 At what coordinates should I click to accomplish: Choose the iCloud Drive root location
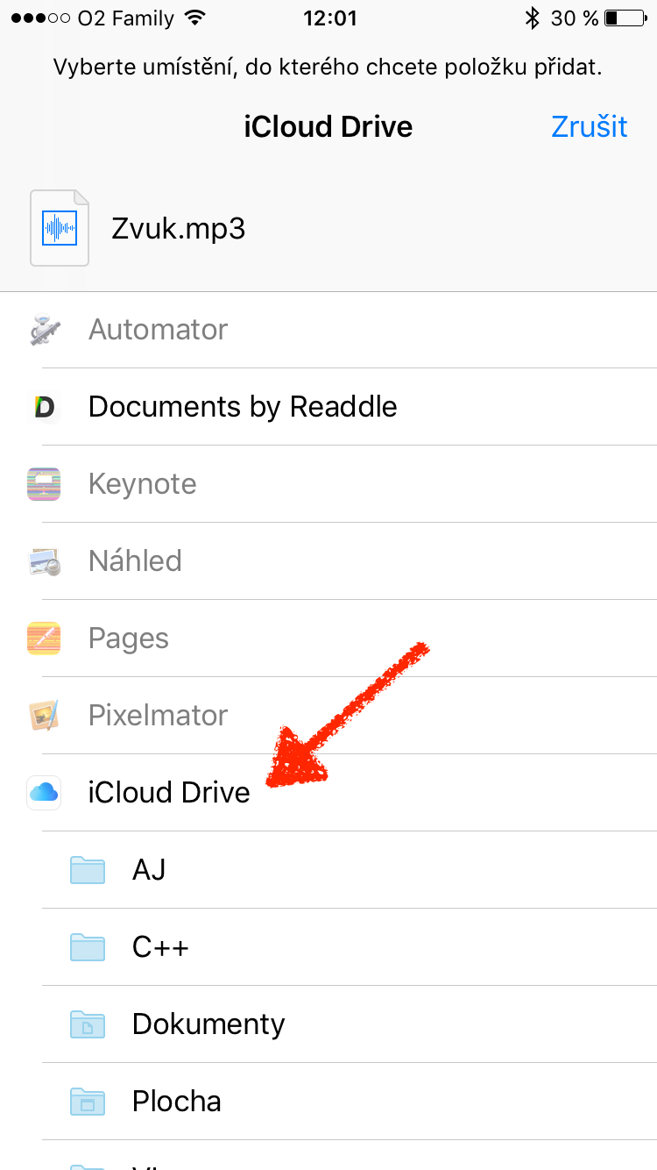click(169, 793)
